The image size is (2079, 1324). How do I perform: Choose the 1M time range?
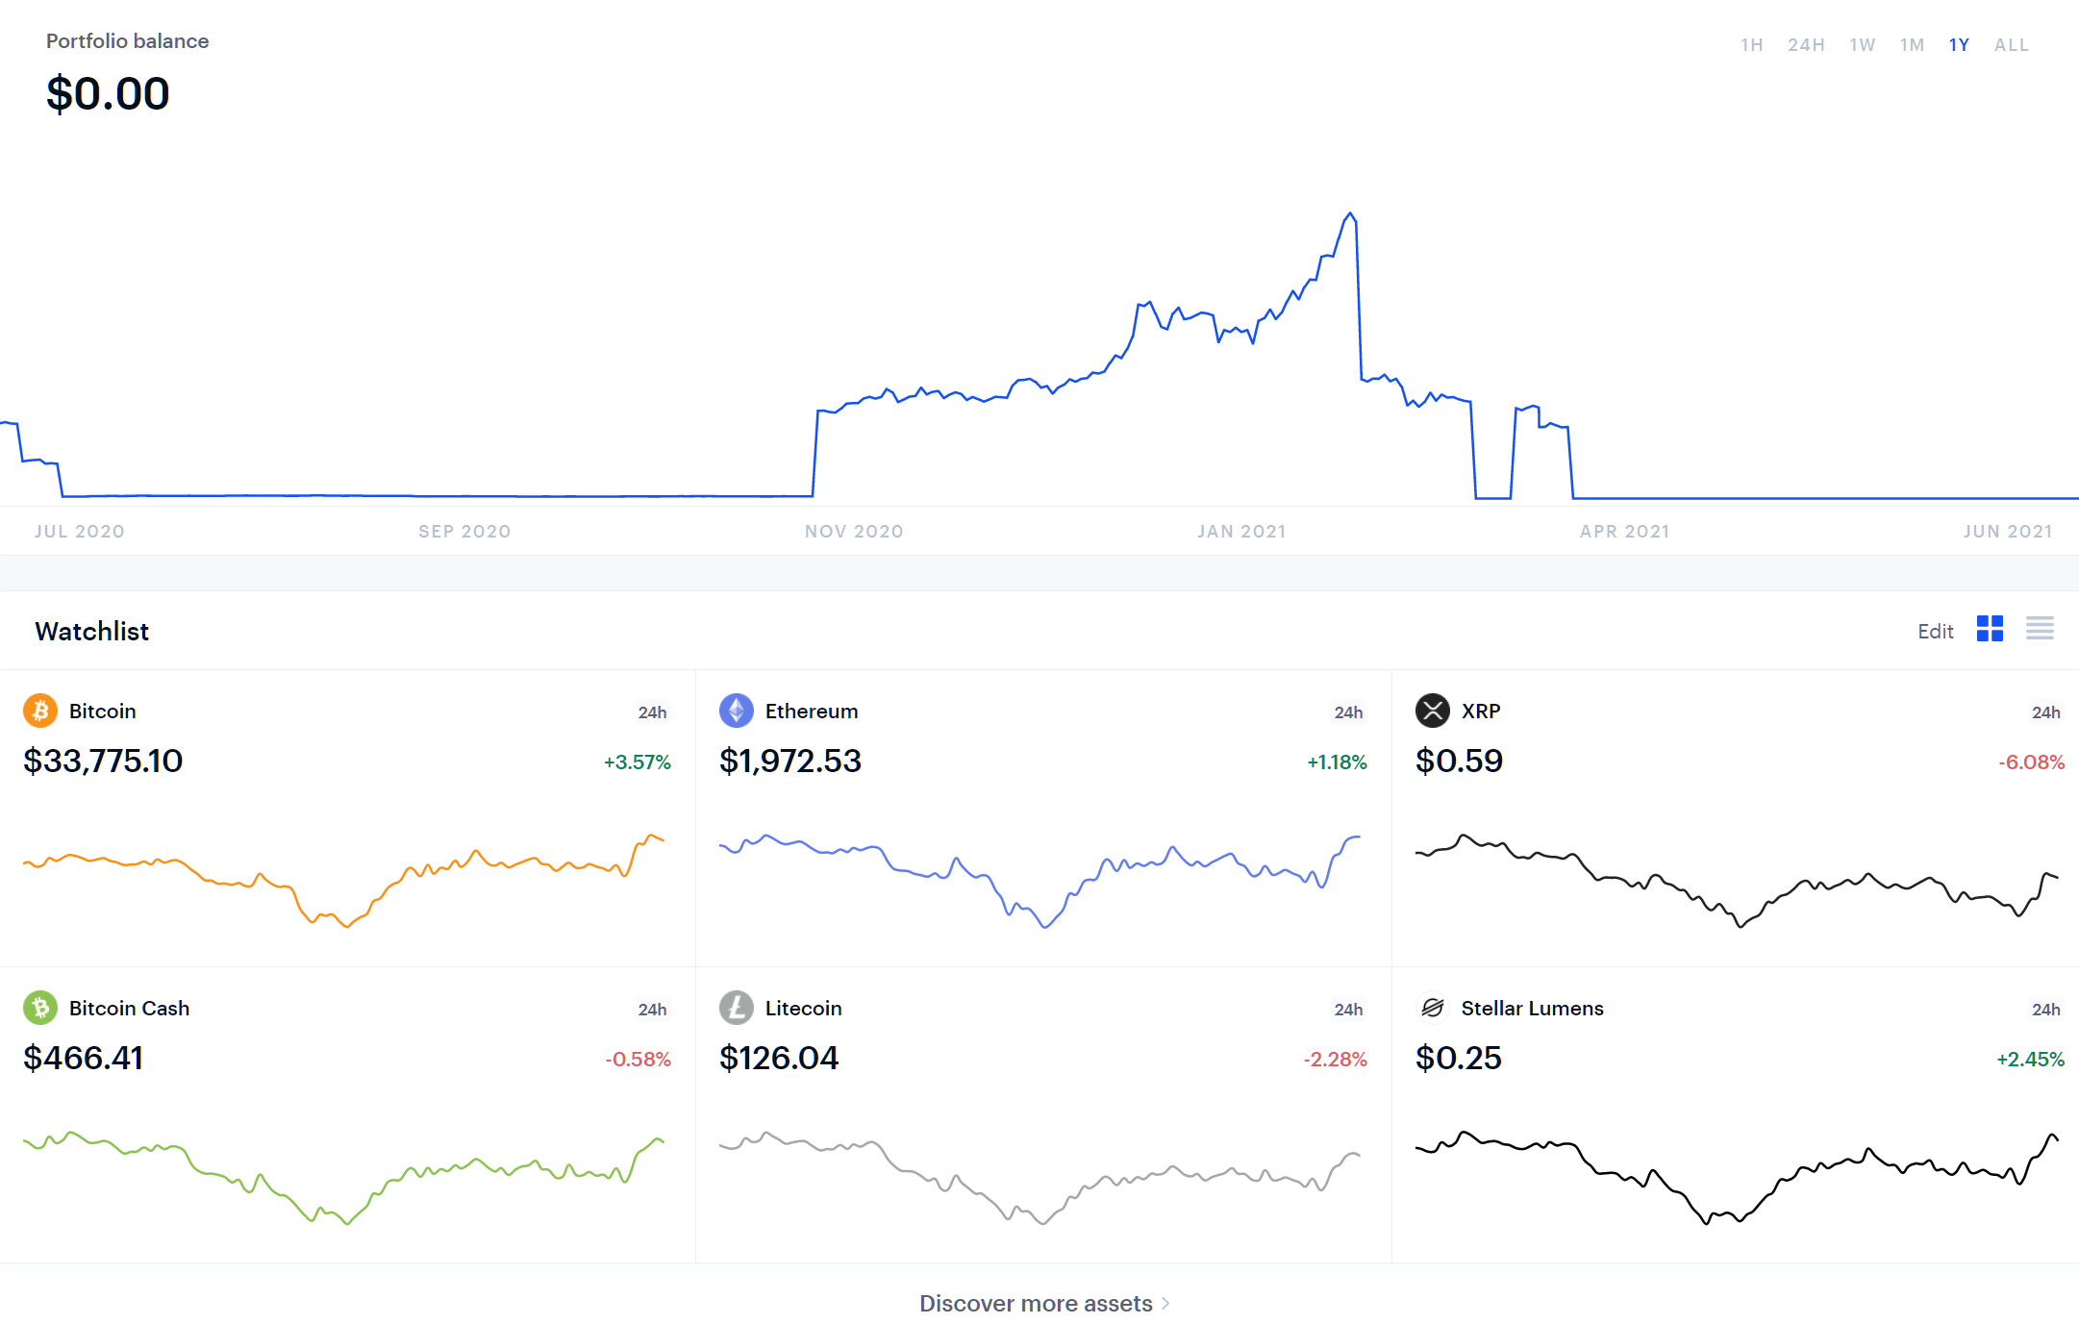coord(1912,45)
